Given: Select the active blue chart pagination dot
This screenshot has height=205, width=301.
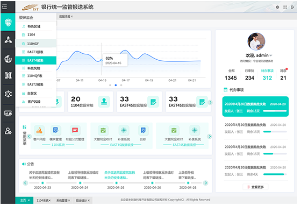Looking at the screenshot, I should 116,85.
